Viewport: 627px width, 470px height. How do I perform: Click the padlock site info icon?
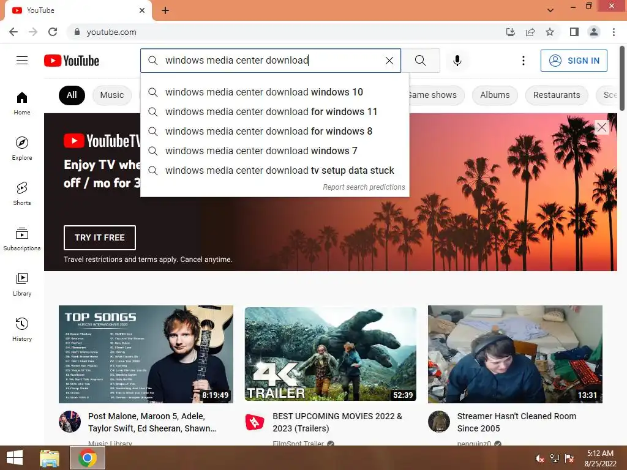tap(77, 32)
